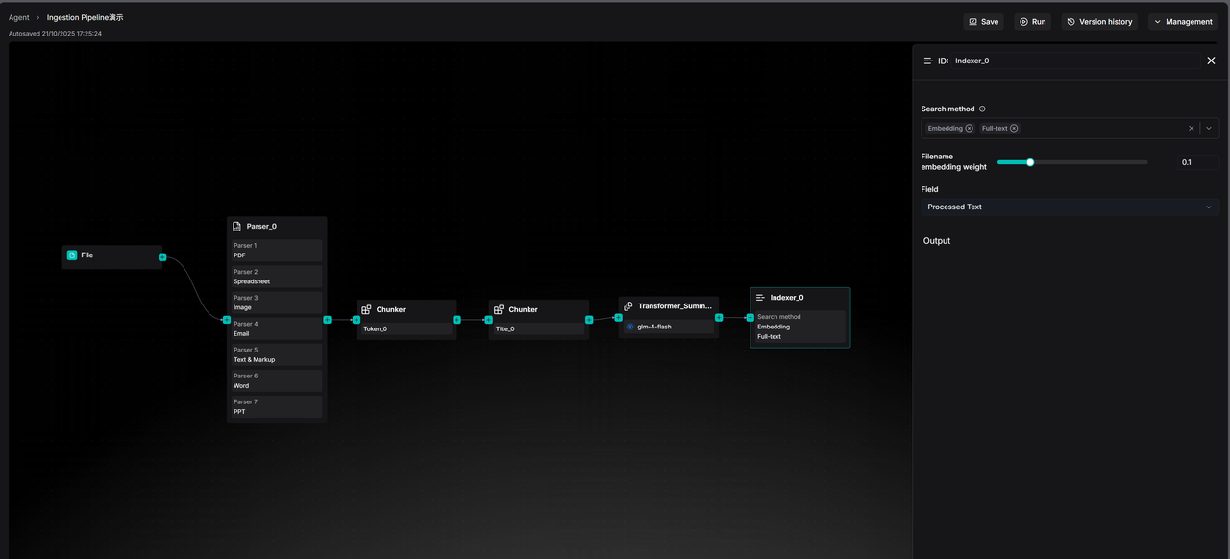Remove the Embedding search method tag
The image size is (1230, 559).
click(969, 129)
